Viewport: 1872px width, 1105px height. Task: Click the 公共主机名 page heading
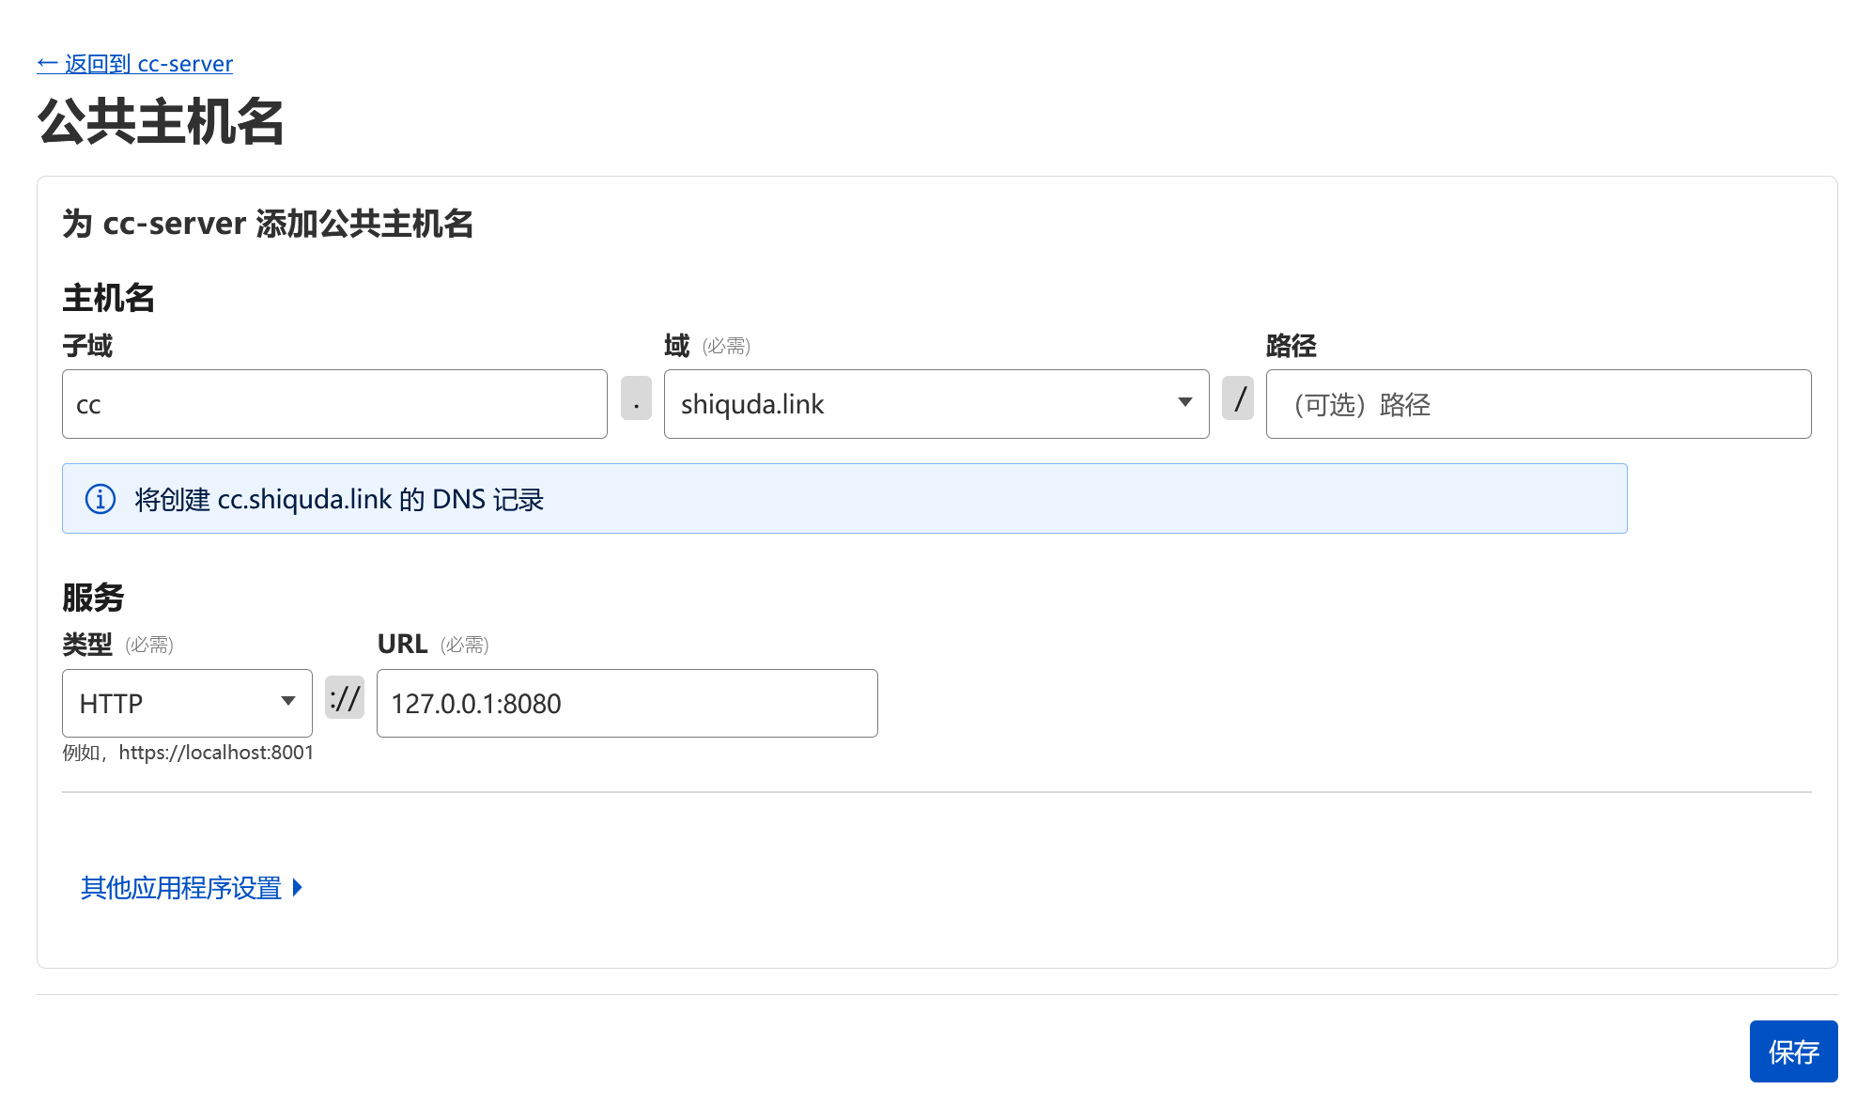click(x=161, y=122)
